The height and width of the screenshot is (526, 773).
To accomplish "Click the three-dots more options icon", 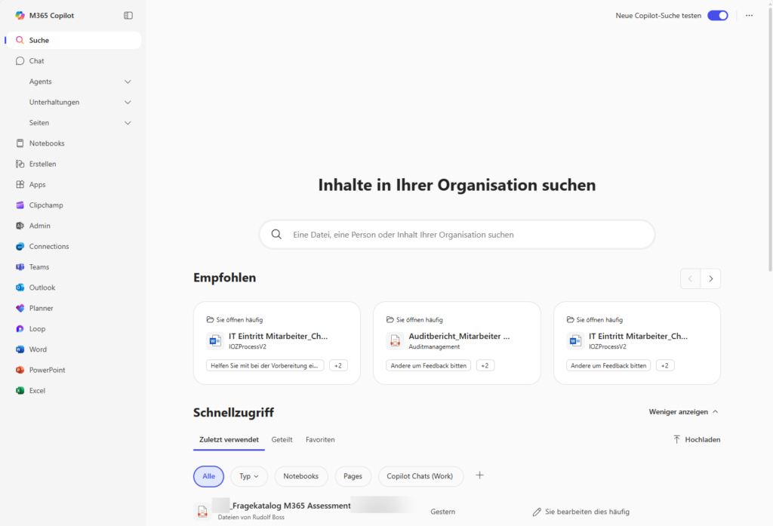I will pyautogui.click(x=749, y=15).
